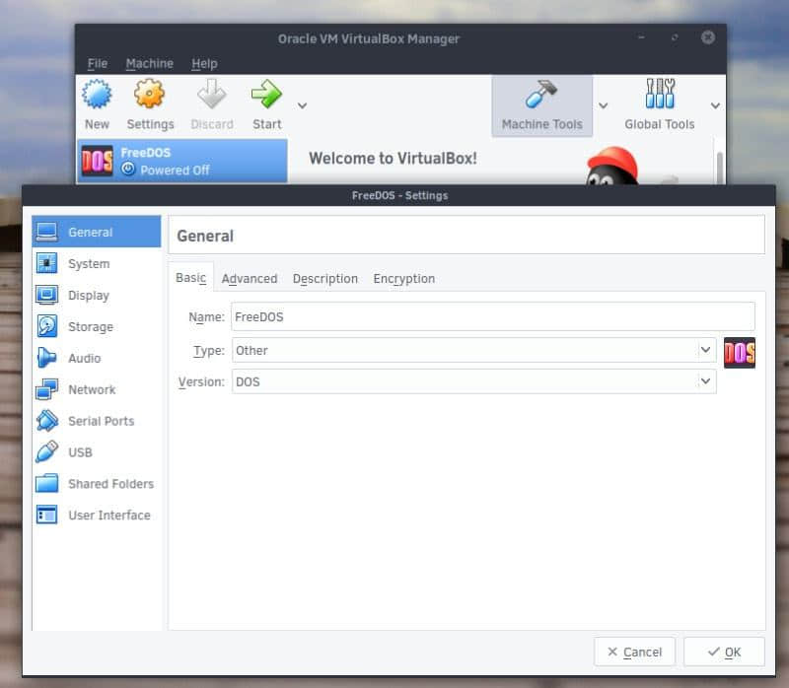
Task: Open the Audio settings category
Action: click(97, 358)
